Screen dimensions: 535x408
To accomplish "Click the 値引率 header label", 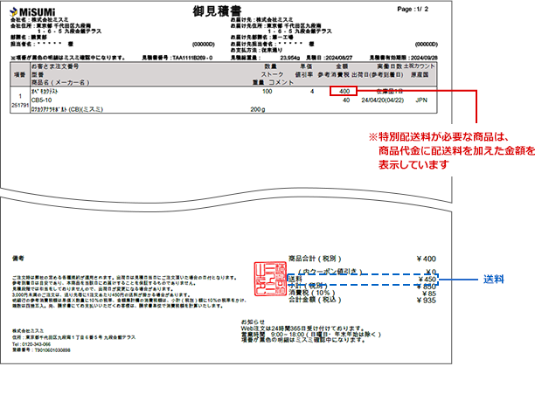I will pos(303,74).
